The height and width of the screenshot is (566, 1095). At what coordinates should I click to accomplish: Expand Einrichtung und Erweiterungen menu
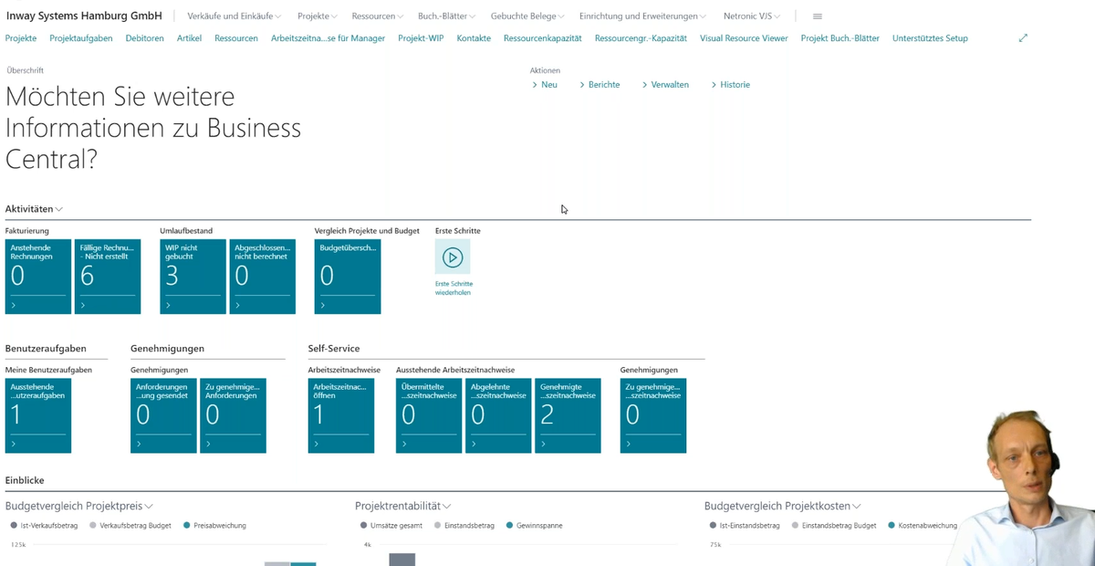(x=643, y=16)
